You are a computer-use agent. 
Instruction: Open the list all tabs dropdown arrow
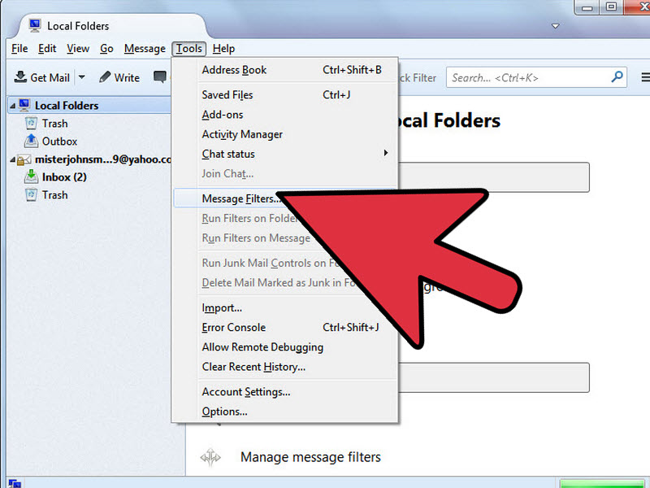click(x=556, y=26)
